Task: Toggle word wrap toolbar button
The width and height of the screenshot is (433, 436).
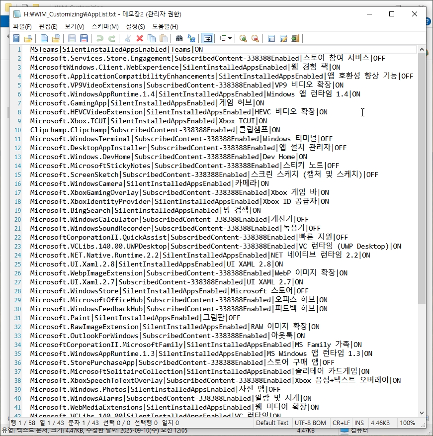Action: (x=207, y=38)
